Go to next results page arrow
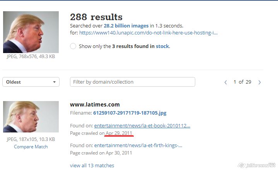Screen dimensions: 278x170 (259, 82)
